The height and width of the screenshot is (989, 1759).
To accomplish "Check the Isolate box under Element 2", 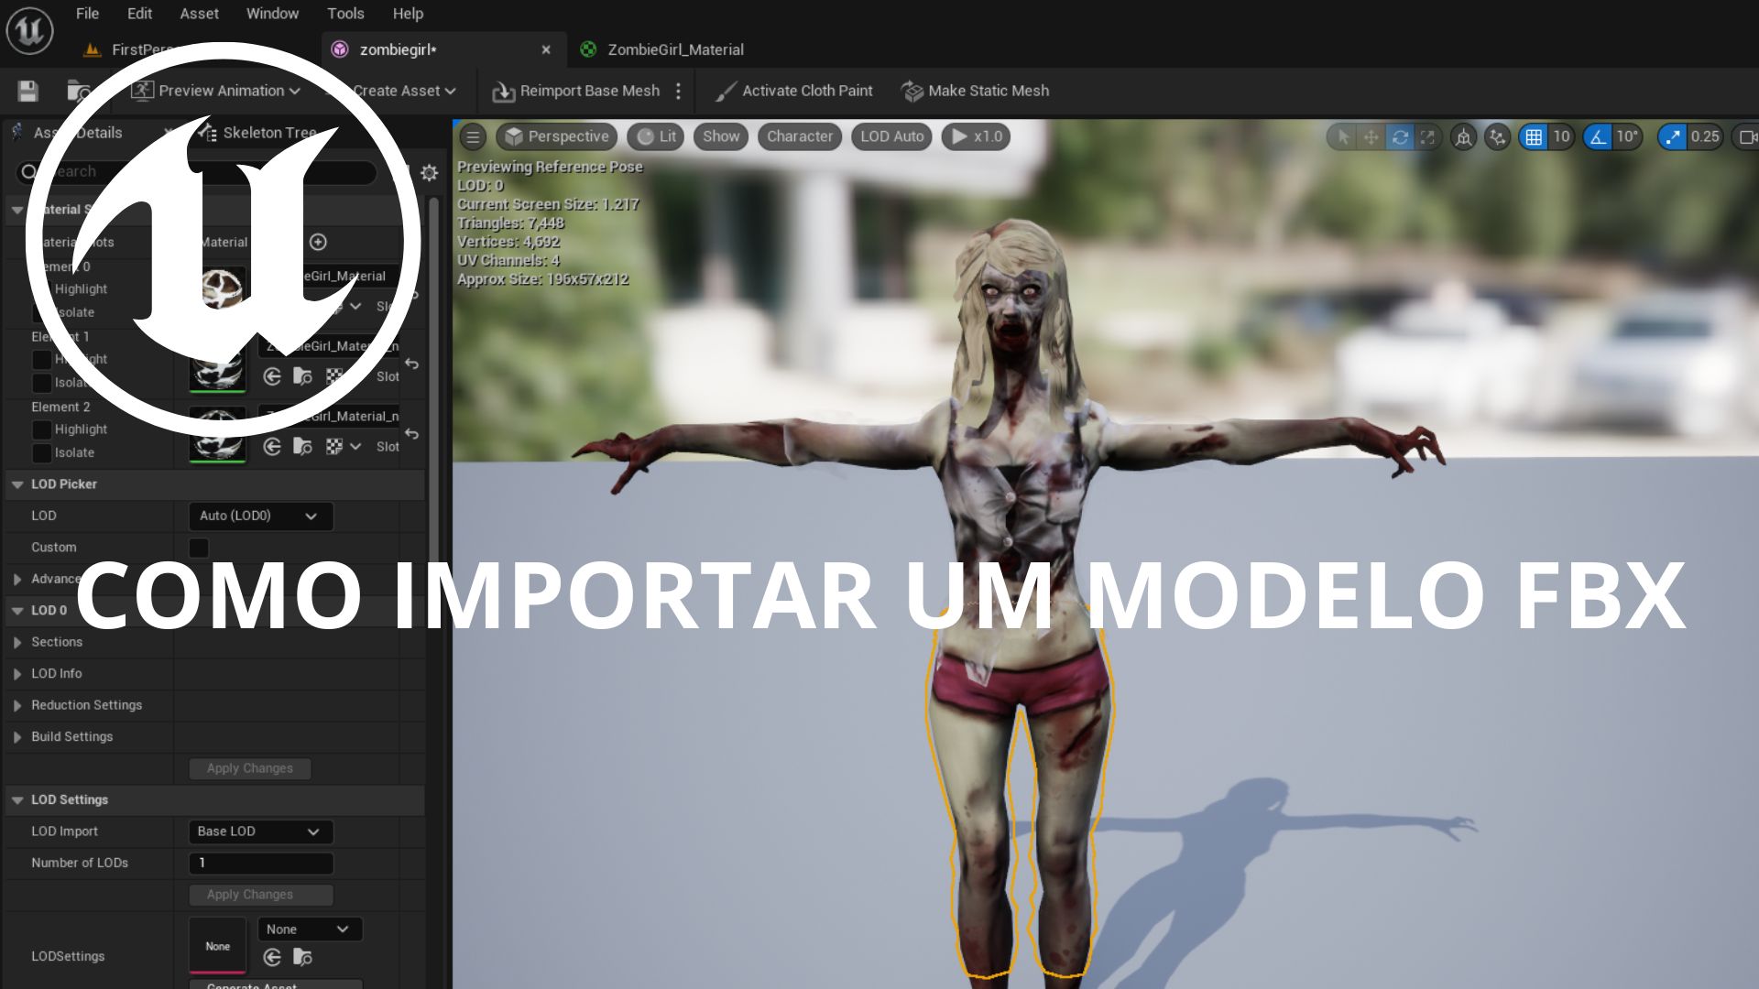I will pos(43,452).
